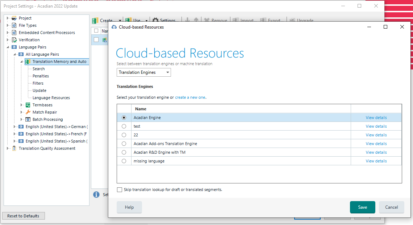Open the Translation Engines dropdown
413x225 pixels.
[x=143, y=72]
